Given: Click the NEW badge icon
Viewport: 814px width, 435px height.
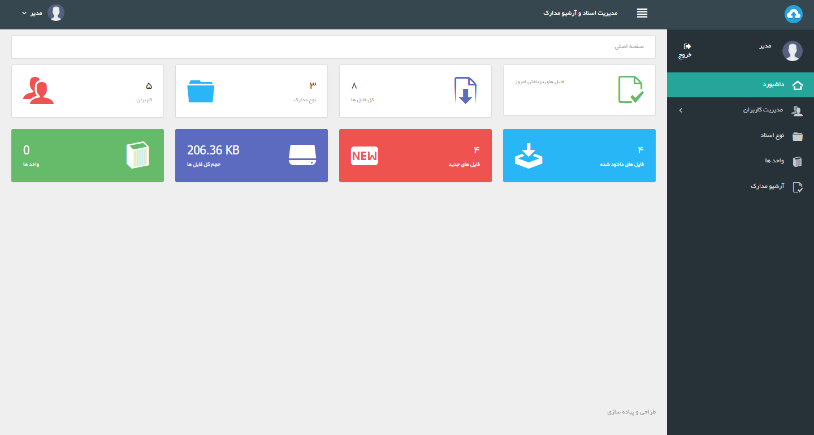Looking at the screenshot, I should 365,156.
